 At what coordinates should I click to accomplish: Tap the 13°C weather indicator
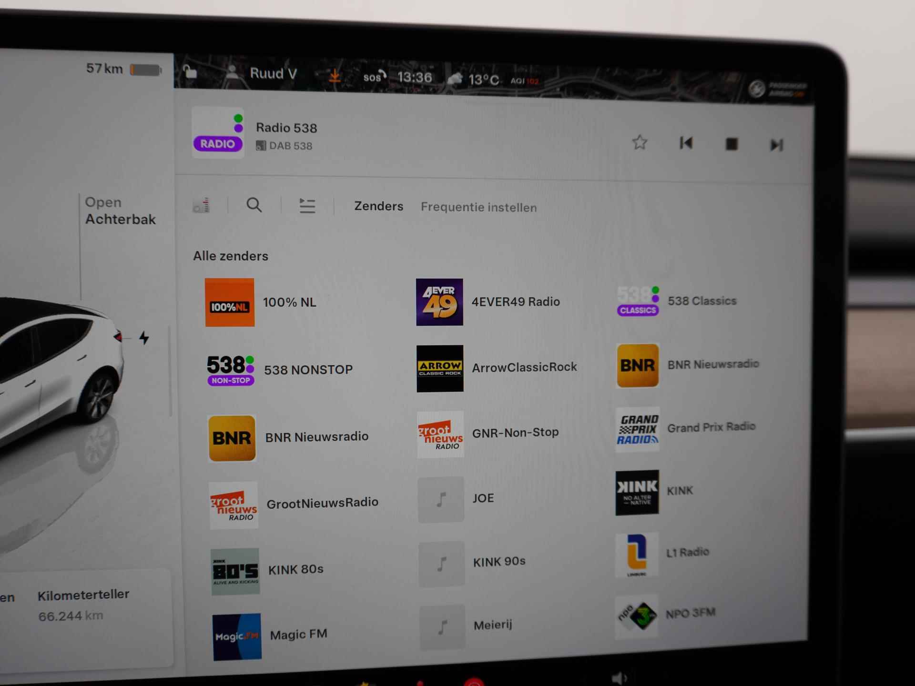click(474, 79)
